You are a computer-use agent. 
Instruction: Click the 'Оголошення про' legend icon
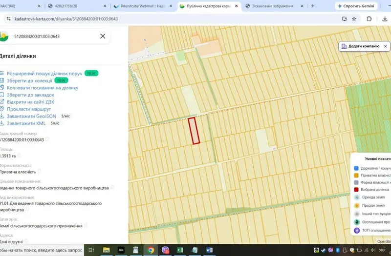click(357, 222)
